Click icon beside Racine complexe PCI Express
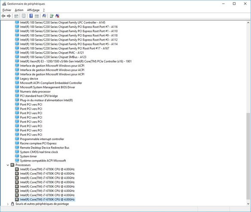 [x=17, y=143]
